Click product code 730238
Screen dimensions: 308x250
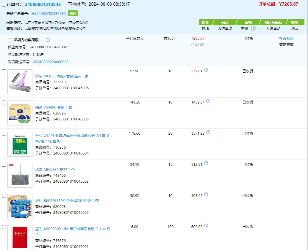coord(59,147)
